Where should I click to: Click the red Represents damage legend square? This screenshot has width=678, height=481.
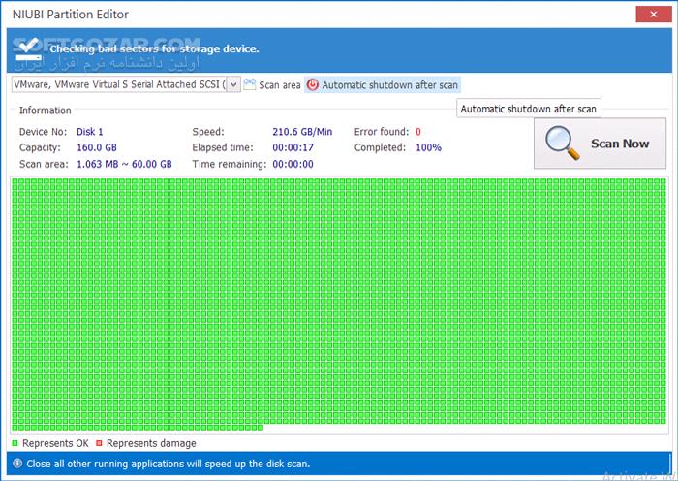point(99,443)
